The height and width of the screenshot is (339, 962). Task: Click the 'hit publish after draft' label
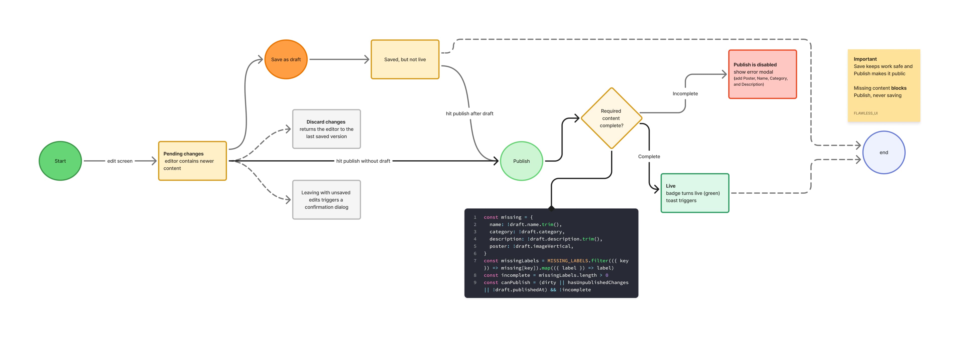pyautogui.click(x=469, y=114)
